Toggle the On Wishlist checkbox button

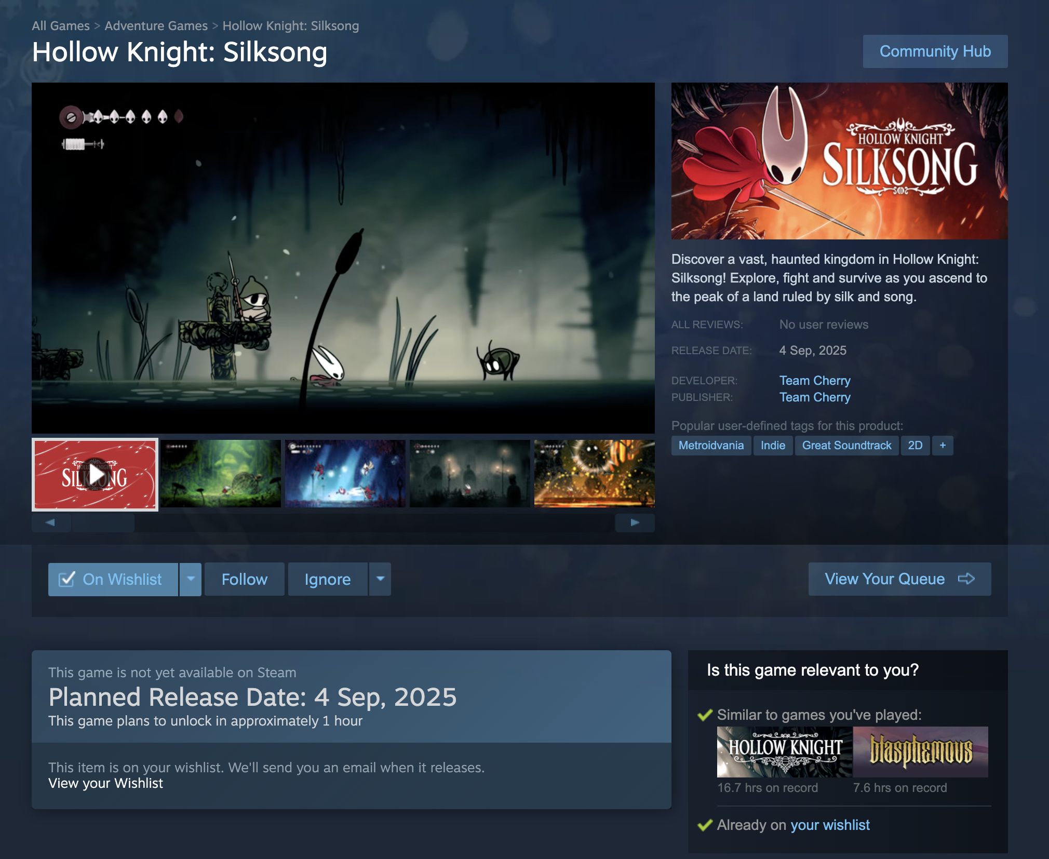click(x=113, y=579)
